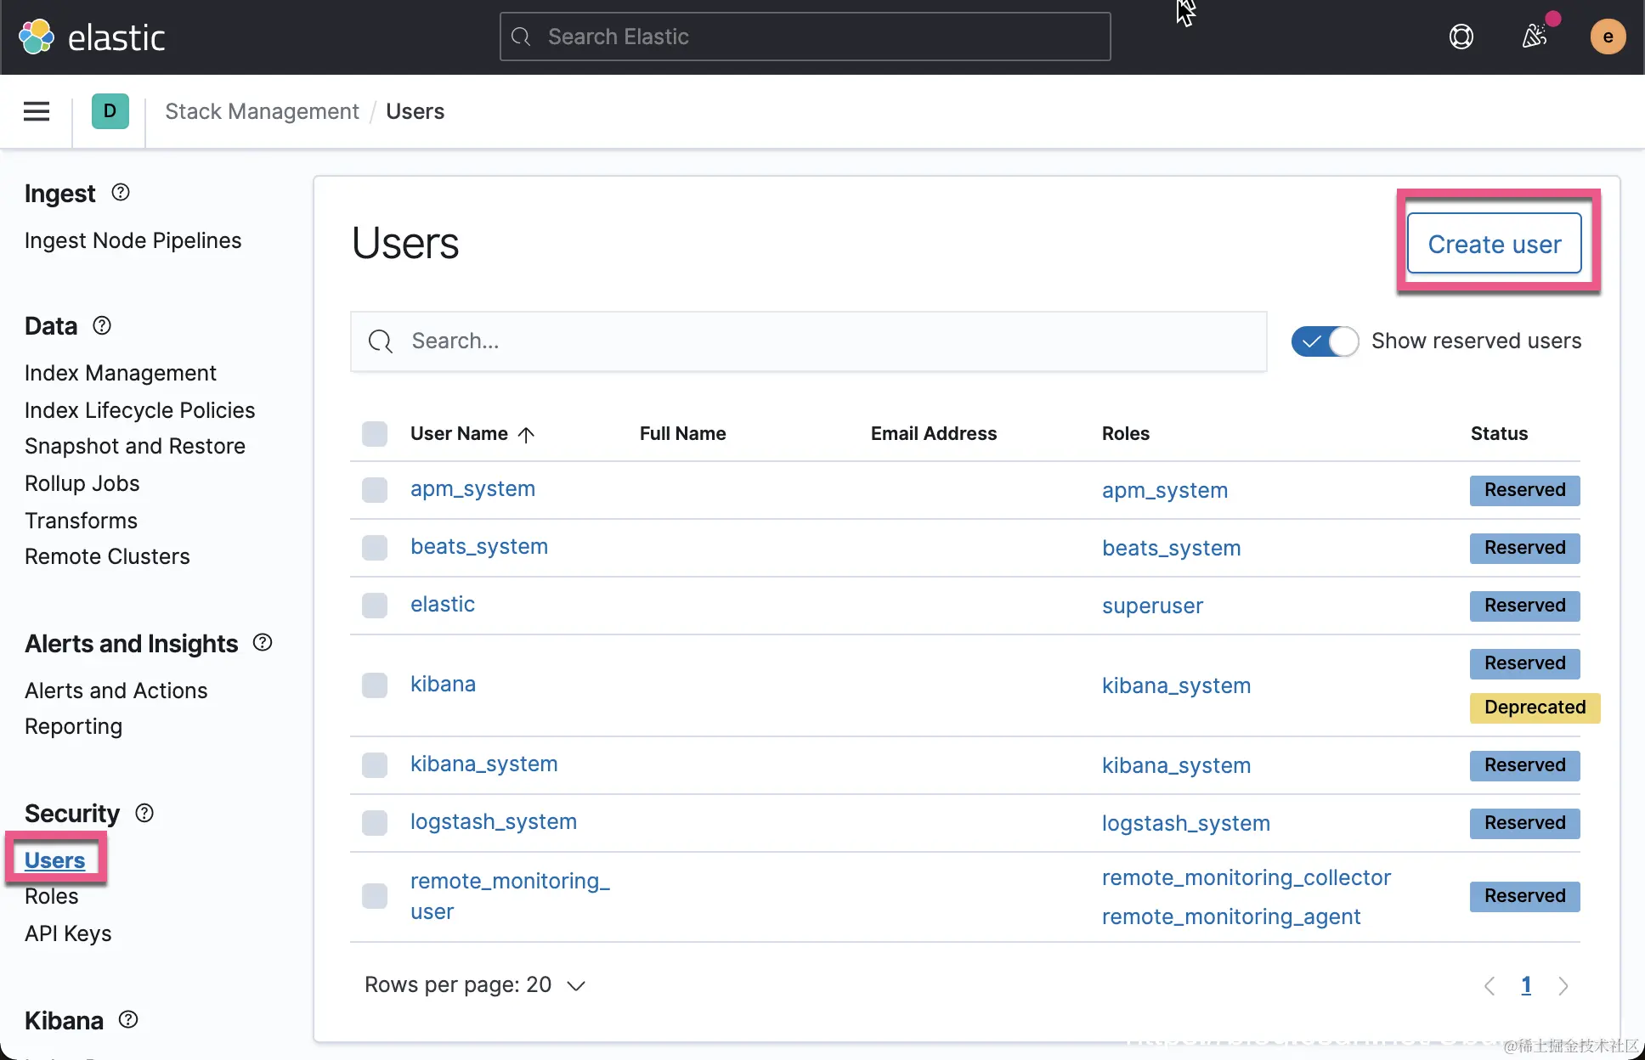The height and width of the screenshot is (1060, 1645).
Task: Click the user avatar 'e'
Action: pos(1607,37)
